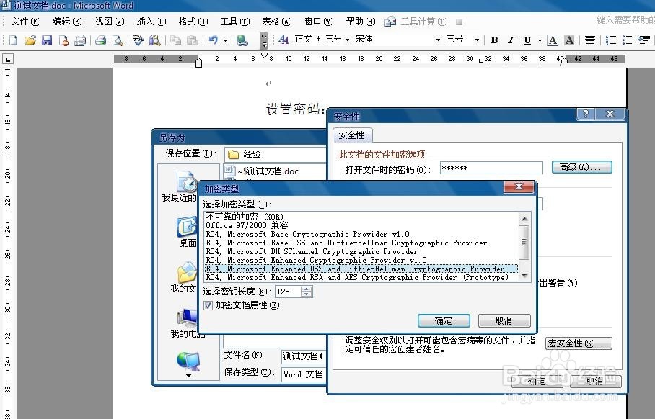Click the encryption list scrollbar thumb
The width and height of the screenshot is (655, 419).
(x=524, y=242)
